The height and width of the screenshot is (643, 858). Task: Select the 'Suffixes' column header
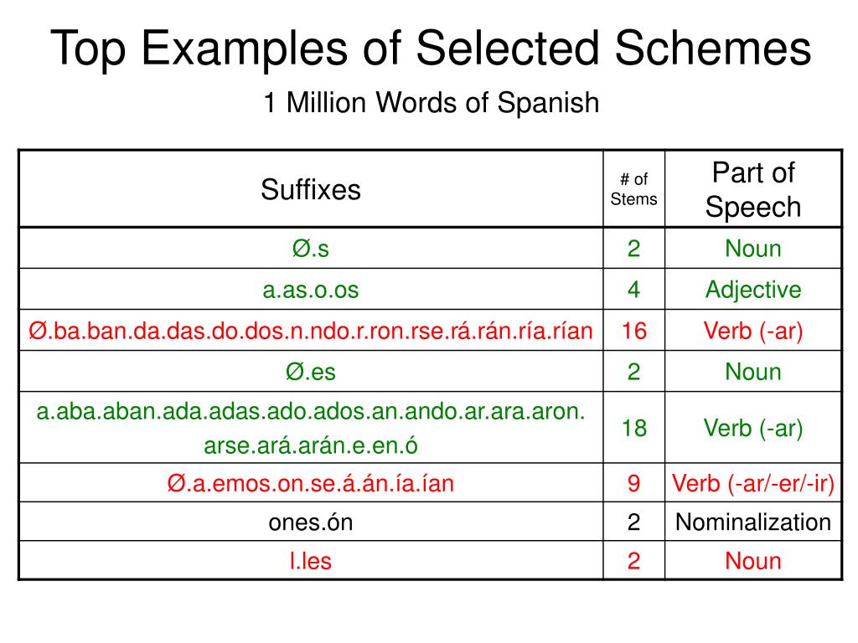(311, 189)
